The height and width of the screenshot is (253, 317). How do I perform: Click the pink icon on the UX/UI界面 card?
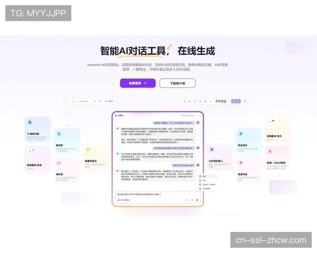click(x=270, y=151)
